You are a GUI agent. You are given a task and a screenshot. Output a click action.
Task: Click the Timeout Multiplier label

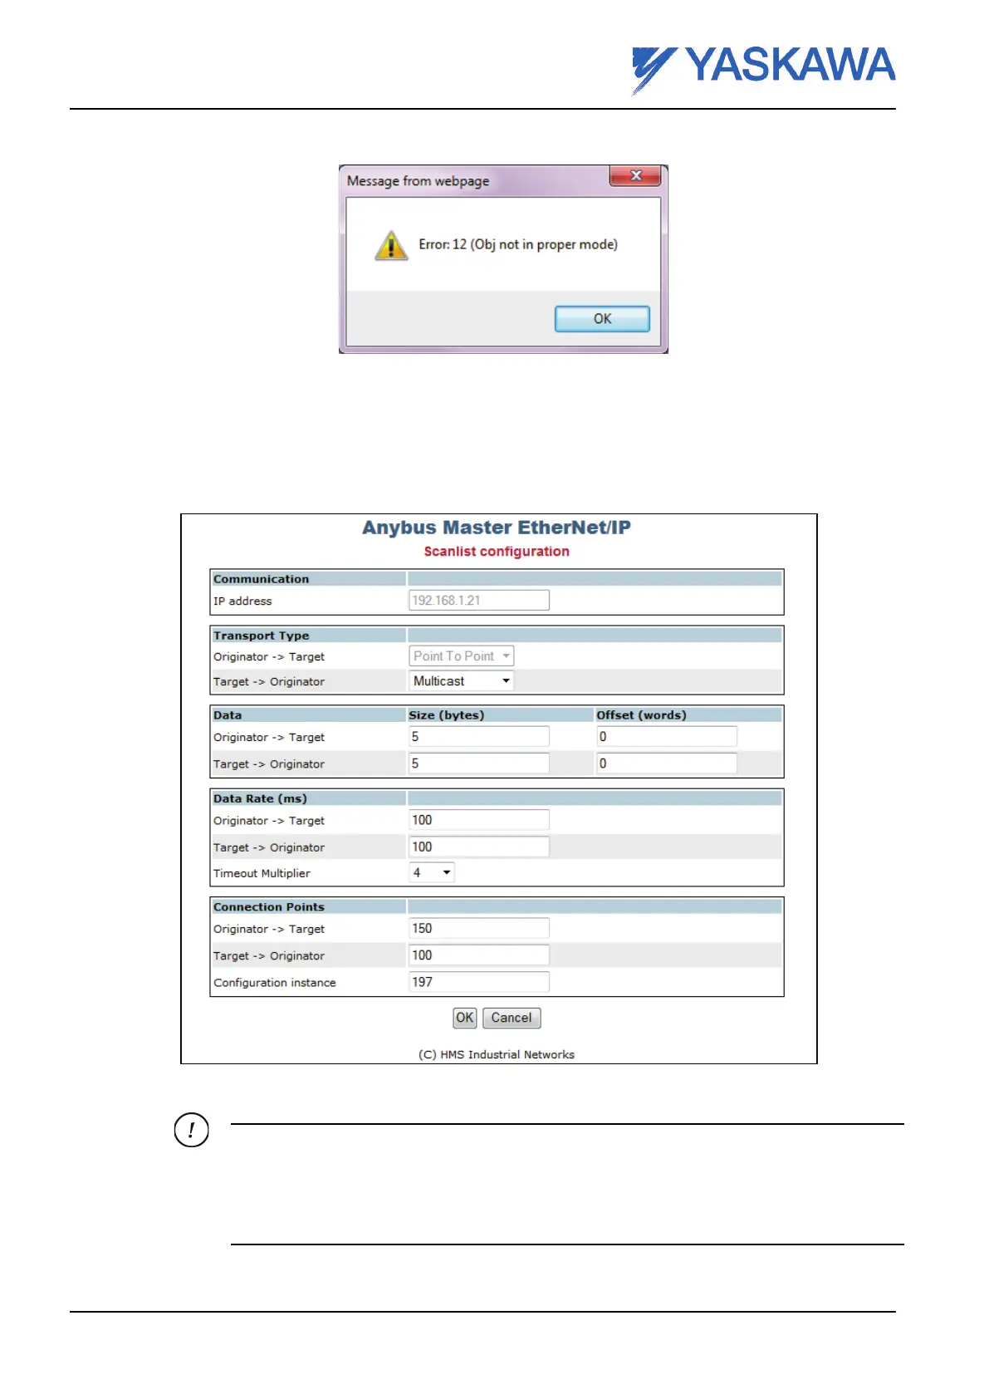[x=262, y=873]
